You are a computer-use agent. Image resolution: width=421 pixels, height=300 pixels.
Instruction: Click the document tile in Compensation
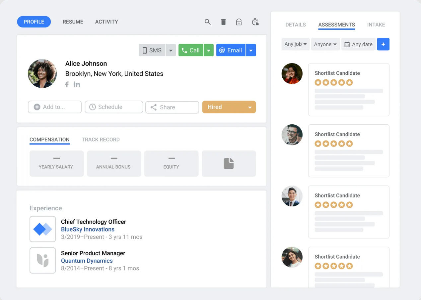tap(229, 163)
